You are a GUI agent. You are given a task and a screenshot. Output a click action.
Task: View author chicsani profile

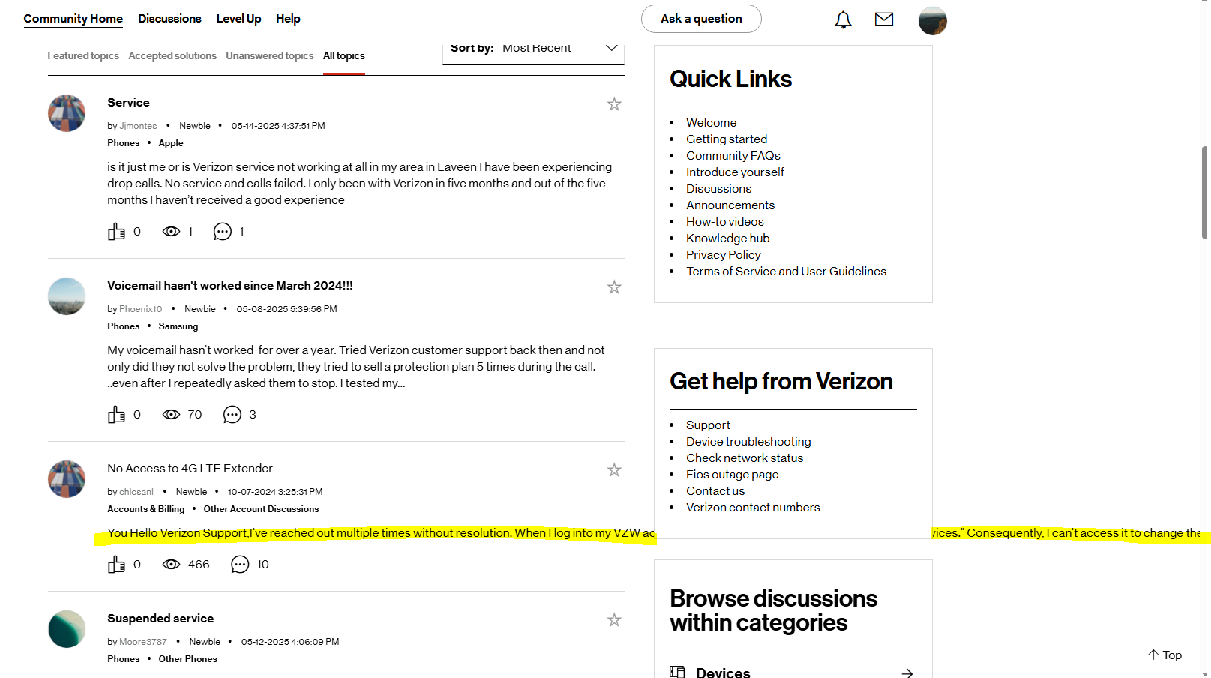coord(136,492)
